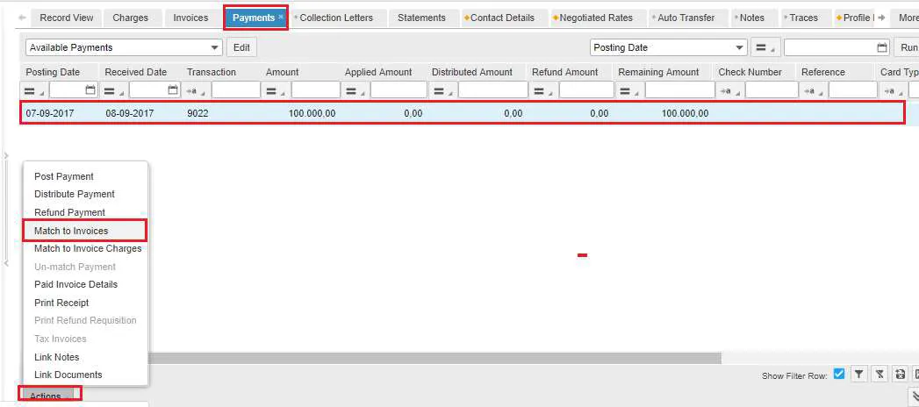Click the Transaction column filter input
The height and width of the screenshot is (407, 919).
pyautogui.click(x=235, y=90)
